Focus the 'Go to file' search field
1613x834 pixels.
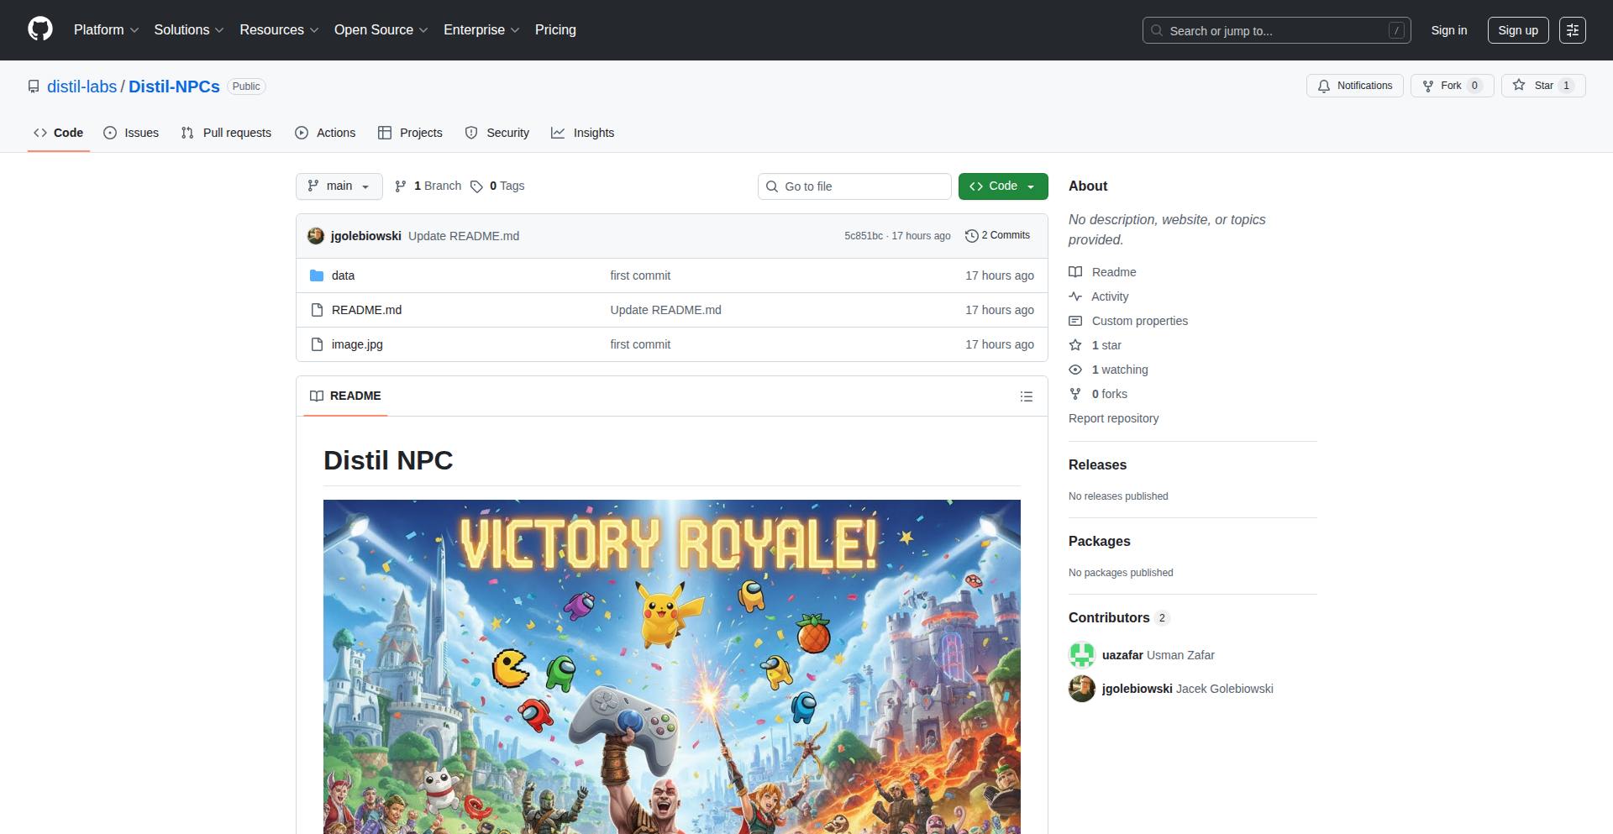click(x=854, y=186)
